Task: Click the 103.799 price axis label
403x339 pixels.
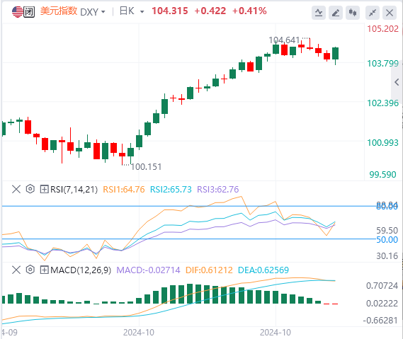Action: pos(382,64)
